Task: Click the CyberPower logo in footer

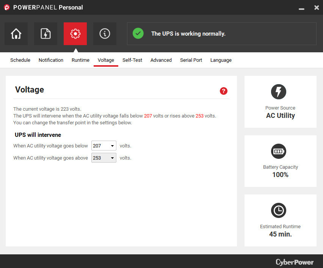Action: (295, 262)
